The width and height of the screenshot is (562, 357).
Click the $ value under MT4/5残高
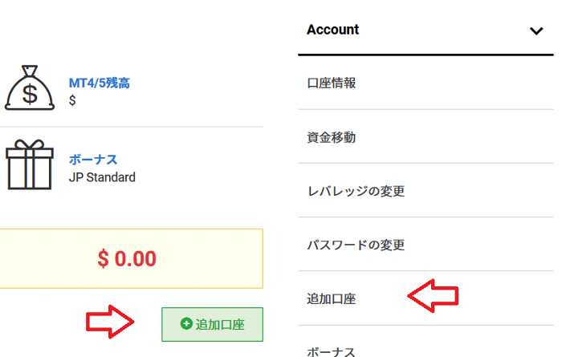click(72, 100)
